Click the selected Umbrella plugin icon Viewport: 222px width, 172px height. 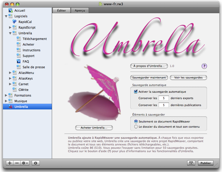pos(10,106)
